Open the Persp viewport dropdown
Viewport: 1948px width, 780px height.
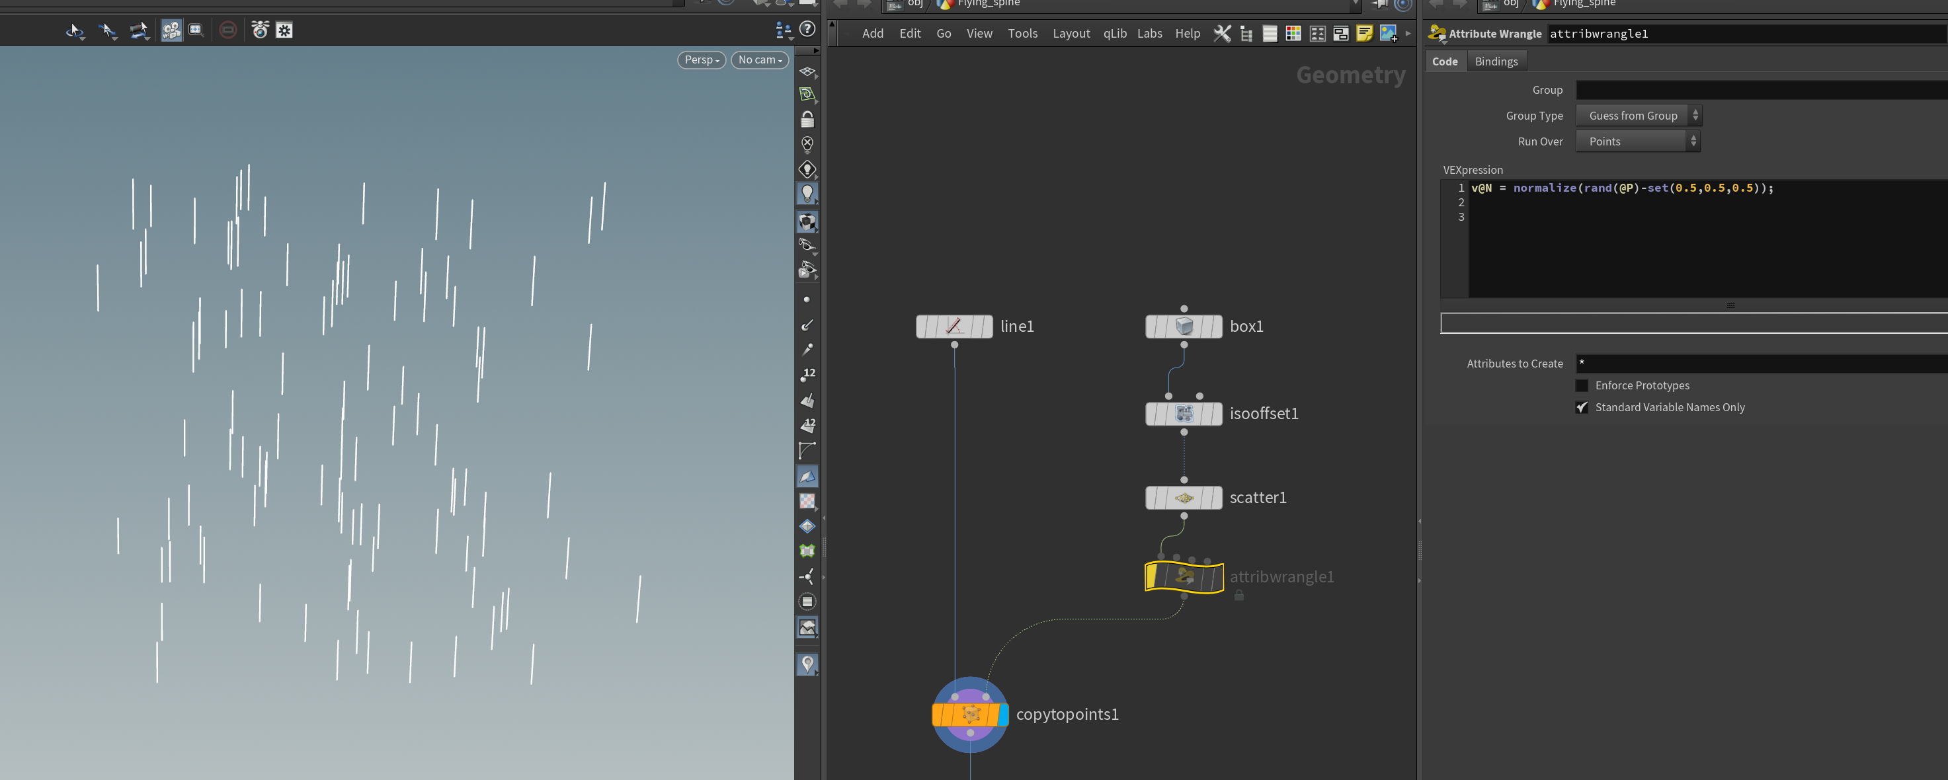point(702,59)
